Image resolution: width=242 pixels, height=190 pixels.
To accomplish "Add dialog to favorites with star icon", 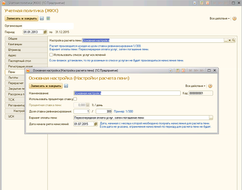I will [171, 71].
